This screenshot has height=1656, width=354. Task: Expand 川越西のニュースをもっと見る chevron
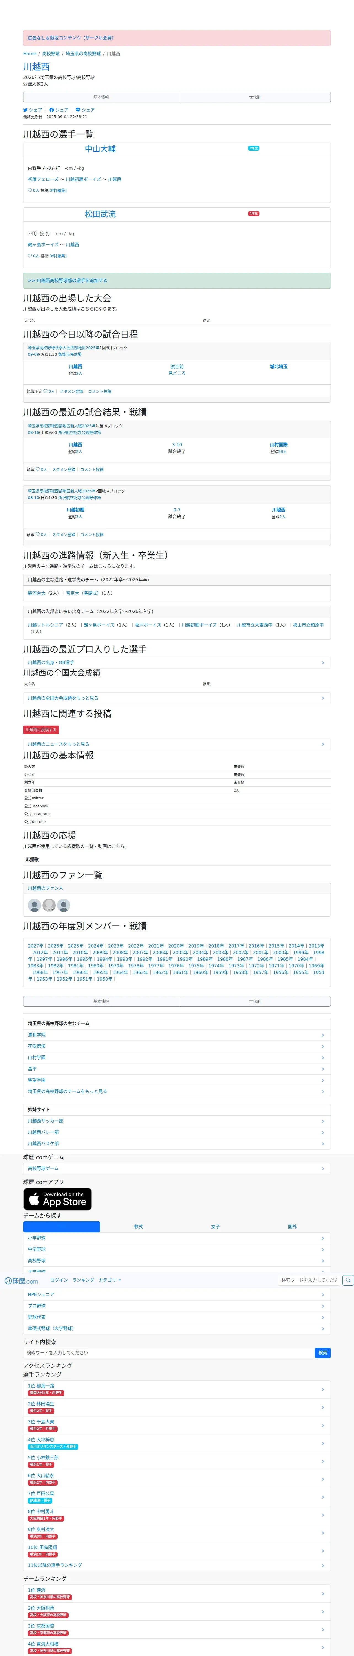coord(323,744)
